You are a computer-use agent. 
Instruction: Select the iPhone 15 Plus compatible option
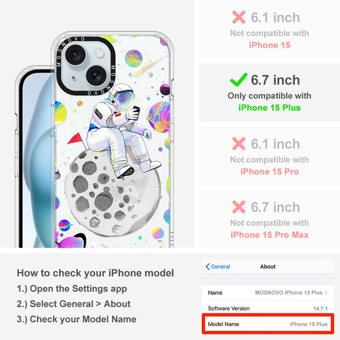(x=270, y=92)
